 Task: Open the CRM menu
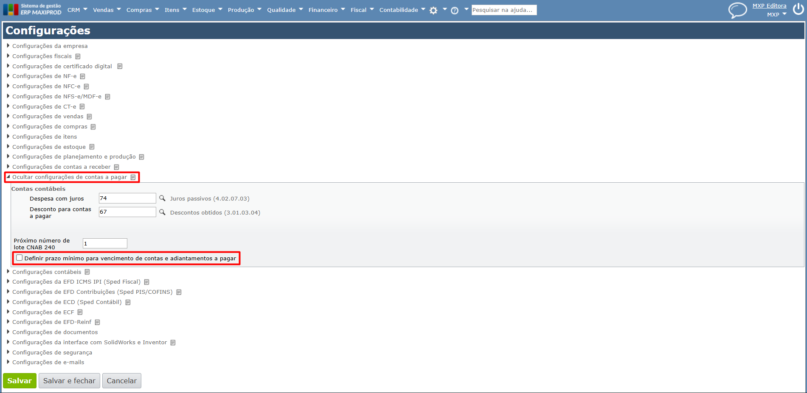click(x=77, y=10)
